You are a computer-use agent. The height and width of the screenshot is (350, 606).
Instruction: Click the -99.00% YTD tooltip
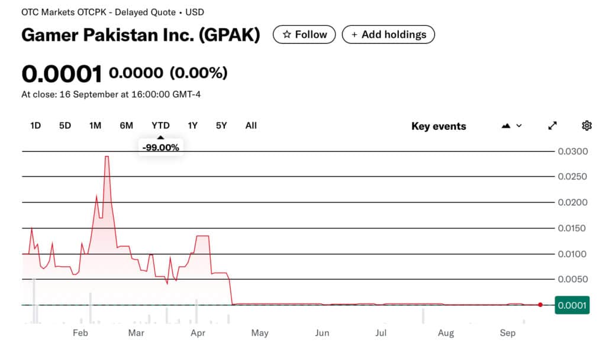[160, 147]
